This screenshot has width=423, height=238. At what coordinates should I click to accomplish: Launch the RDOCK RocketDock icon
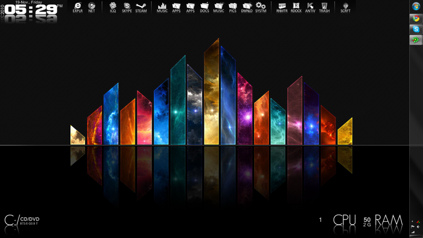coord(296,7)
